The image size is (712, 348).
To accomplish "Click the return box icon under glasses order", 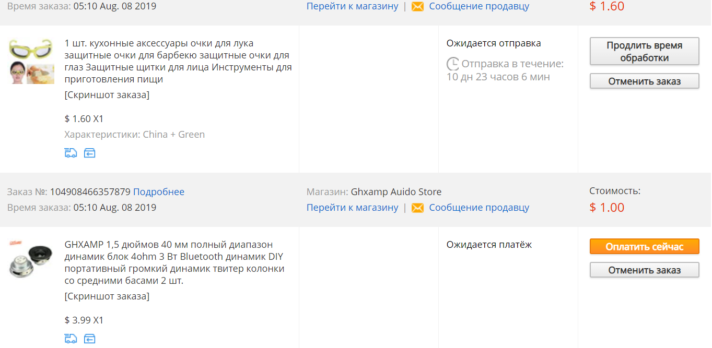I will click(x=90, y=153).
